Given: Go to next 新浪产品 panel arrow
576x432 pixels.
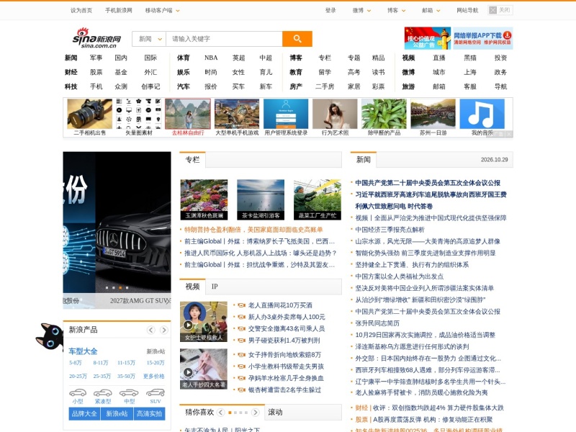Looking at the screenshot, I should tap(164, 330).
